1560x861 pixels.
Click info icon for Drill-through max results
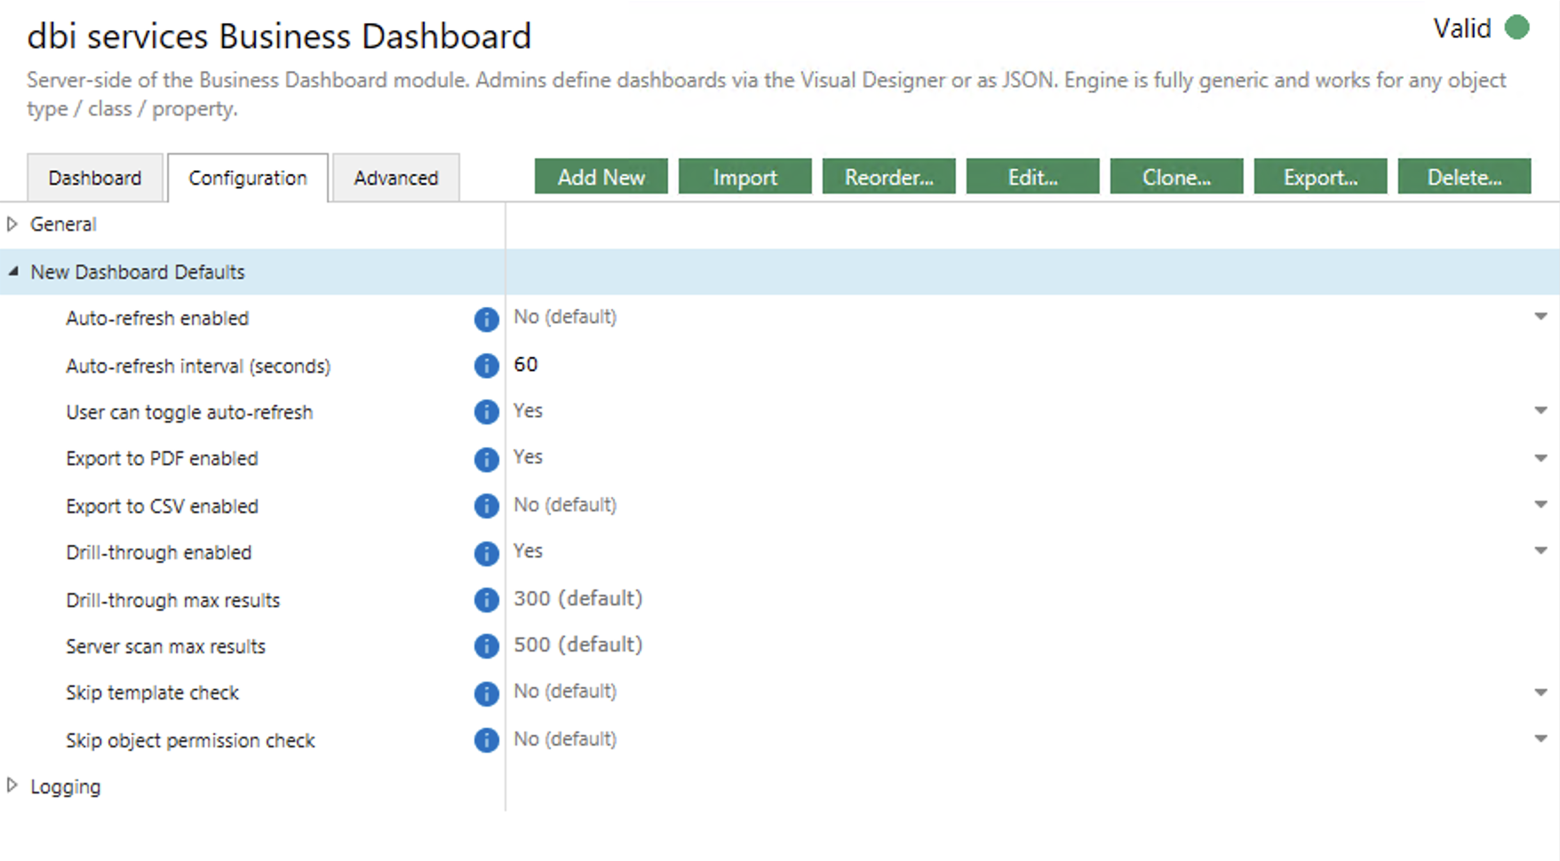coord(486,600)
